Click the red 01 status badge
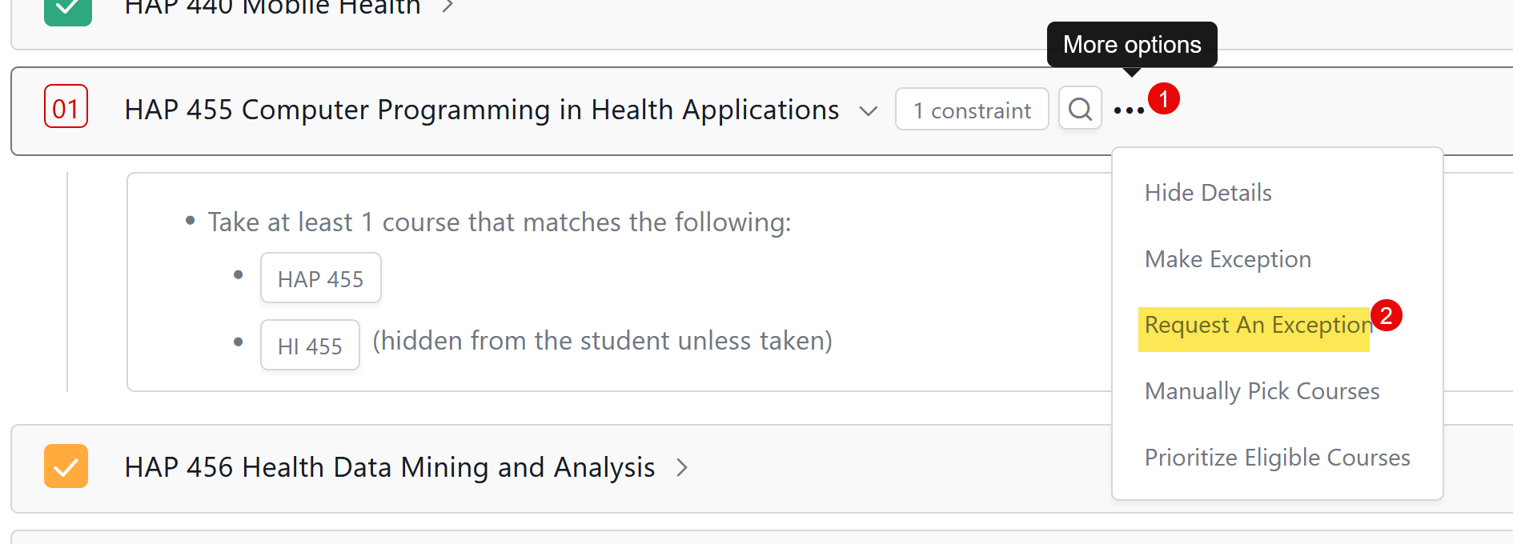 click(66, 107)
